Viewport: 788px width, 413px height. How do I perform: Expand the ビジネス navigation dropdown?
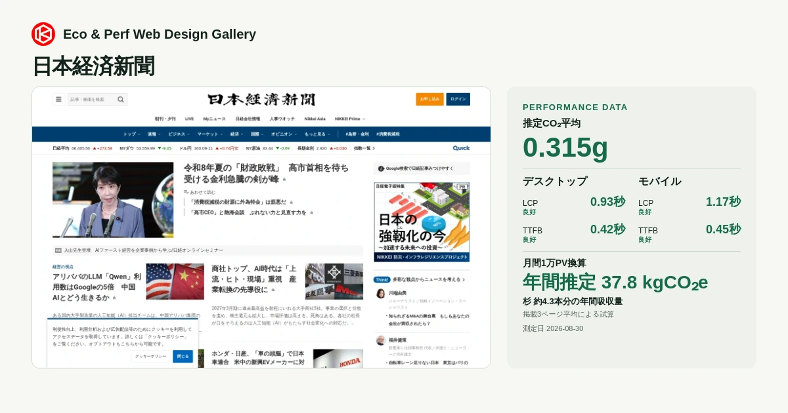178,134
